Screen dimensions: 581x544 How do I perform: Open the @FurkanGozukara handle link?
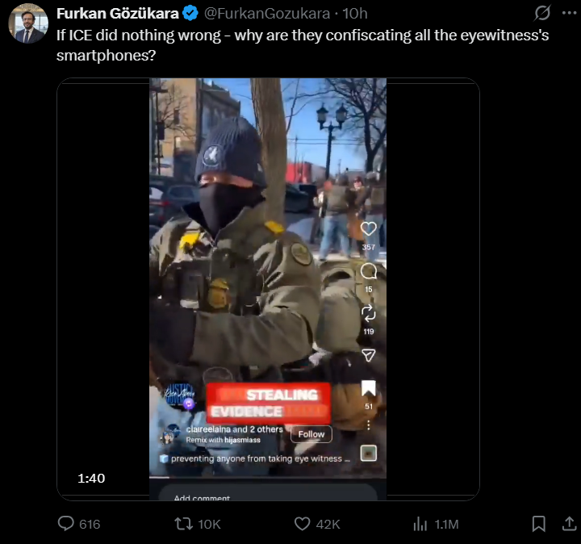click(267, 14)
